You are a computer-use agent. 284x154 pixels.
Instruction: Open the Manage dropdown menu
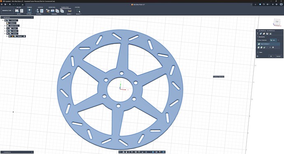pos(55,14)
